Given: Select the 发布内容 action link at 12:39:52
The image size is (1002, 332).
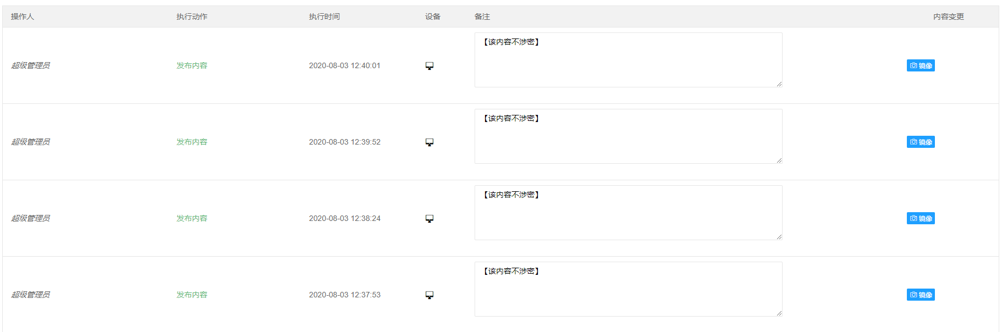Looking at the screenshot, I should (192, 142).
